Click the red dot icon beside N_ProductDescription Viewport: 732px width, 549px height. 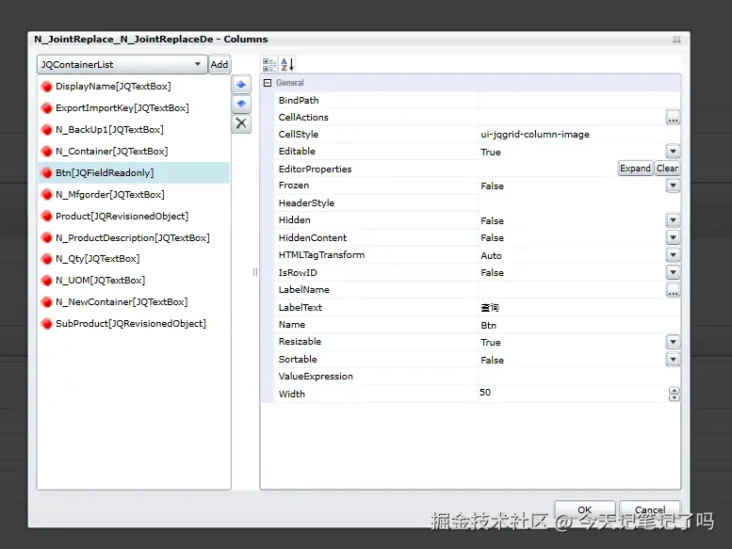click(47, 238)
